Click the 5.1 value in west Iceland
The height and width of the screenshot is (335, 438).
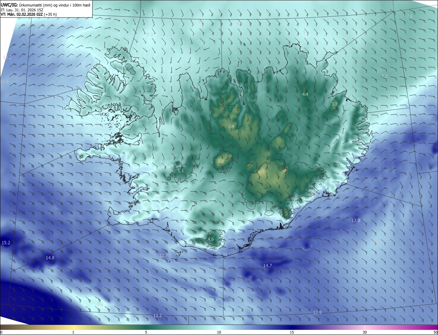point(181,171)
